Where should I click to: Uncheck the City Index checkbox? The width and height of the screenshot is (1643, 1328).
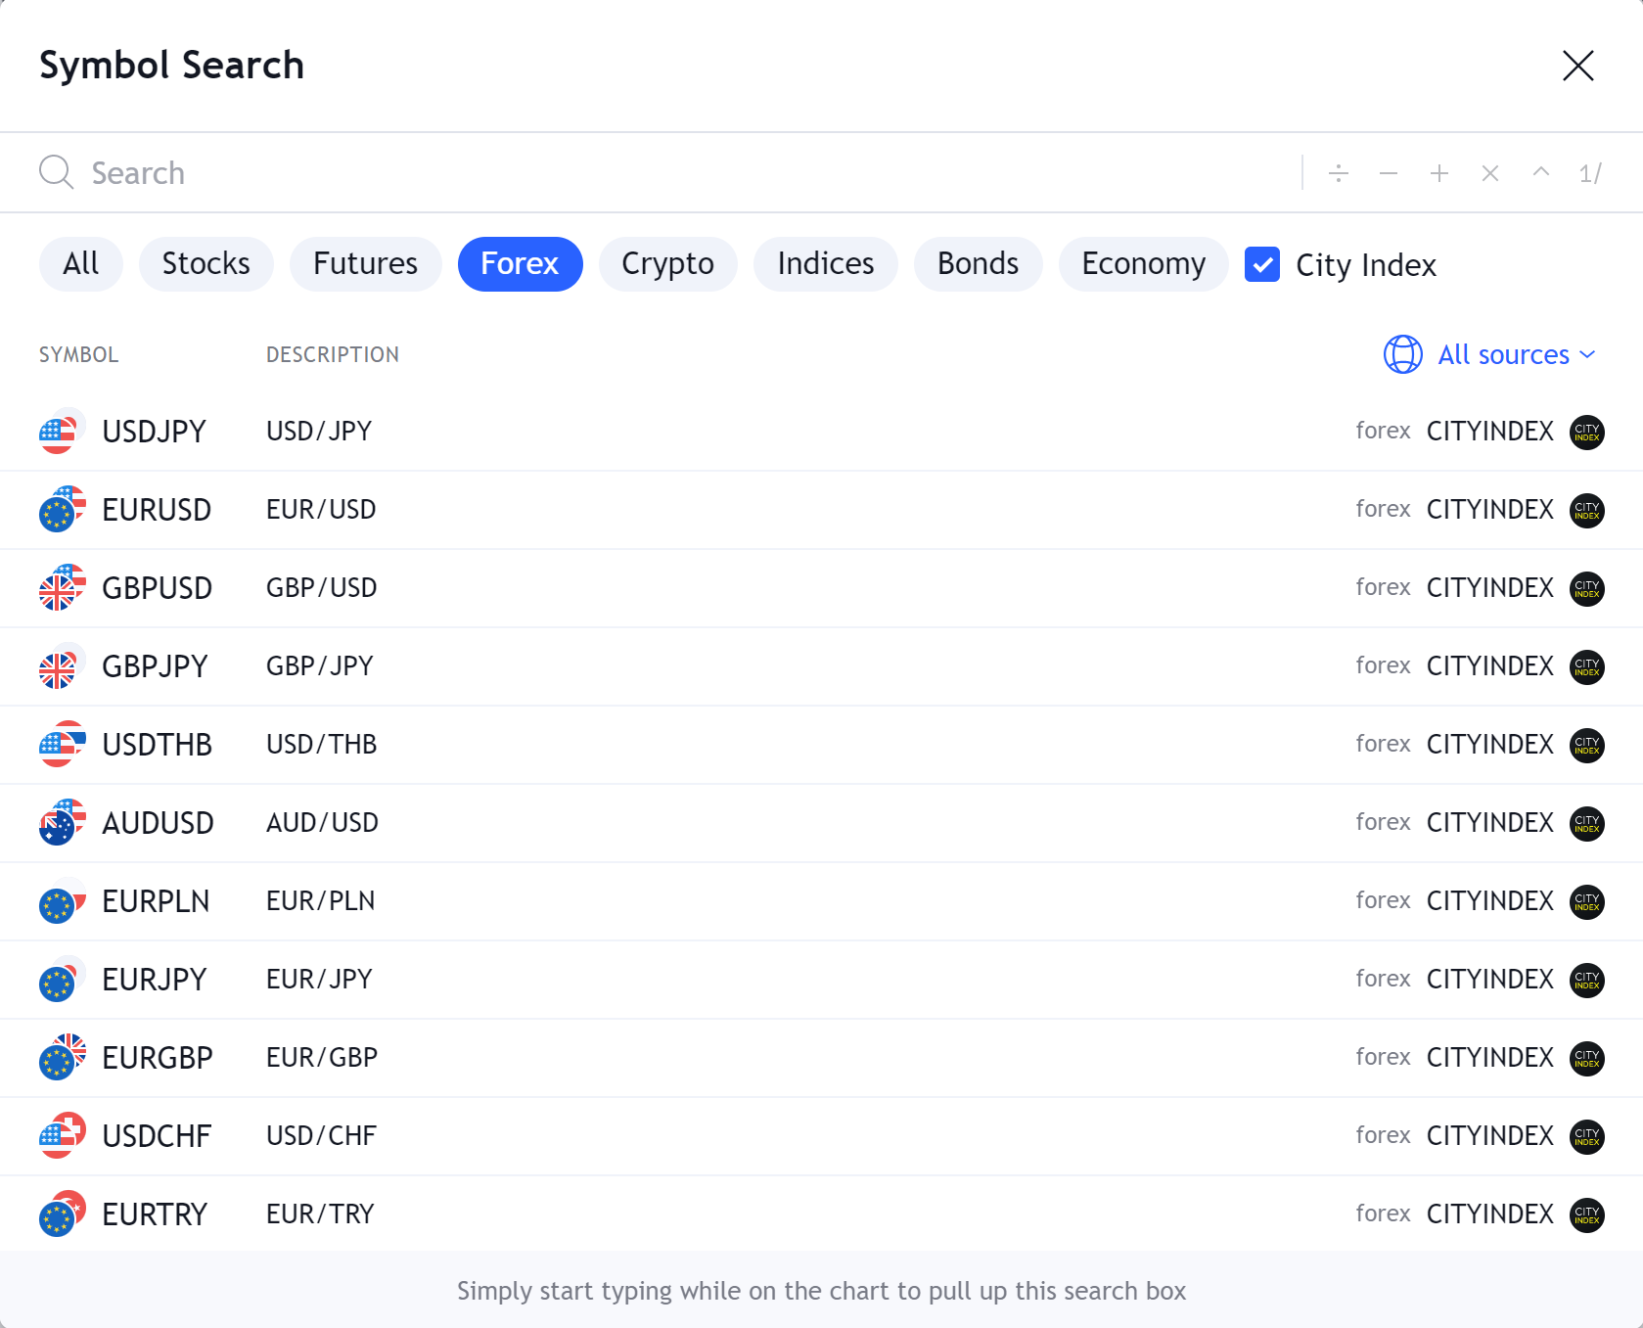pyautogui.click(x=1262, y=264)
